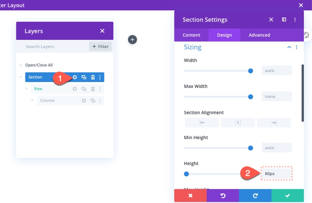Delete the Section layer
This screenshot has height=203, width=312.
click(93, 77)
